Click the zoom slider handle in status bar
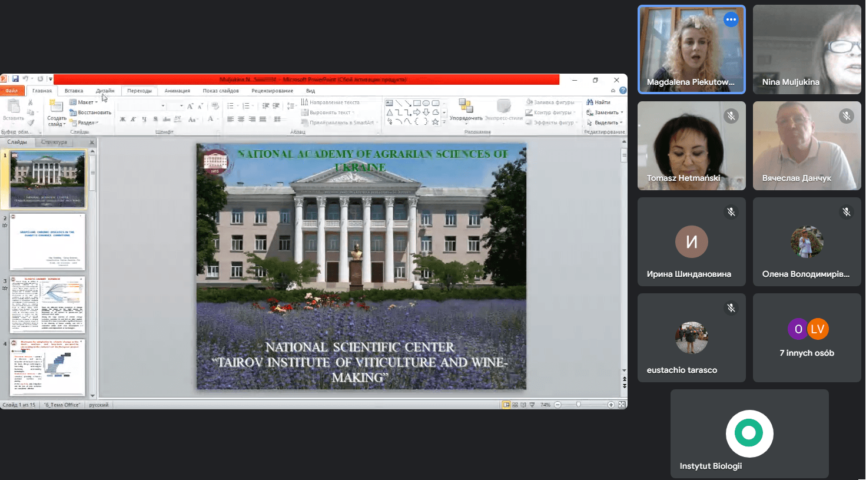 pyautogui.click(x=579, y=405)
